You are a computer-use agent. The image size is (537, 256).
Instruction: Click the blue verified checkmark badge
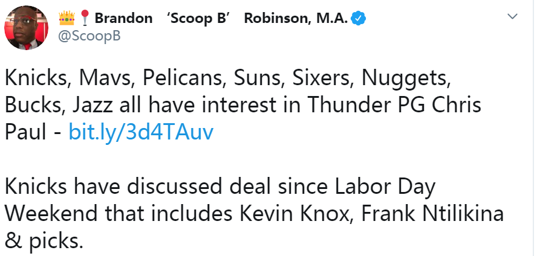pyautogui.click(x=359, y=19)
